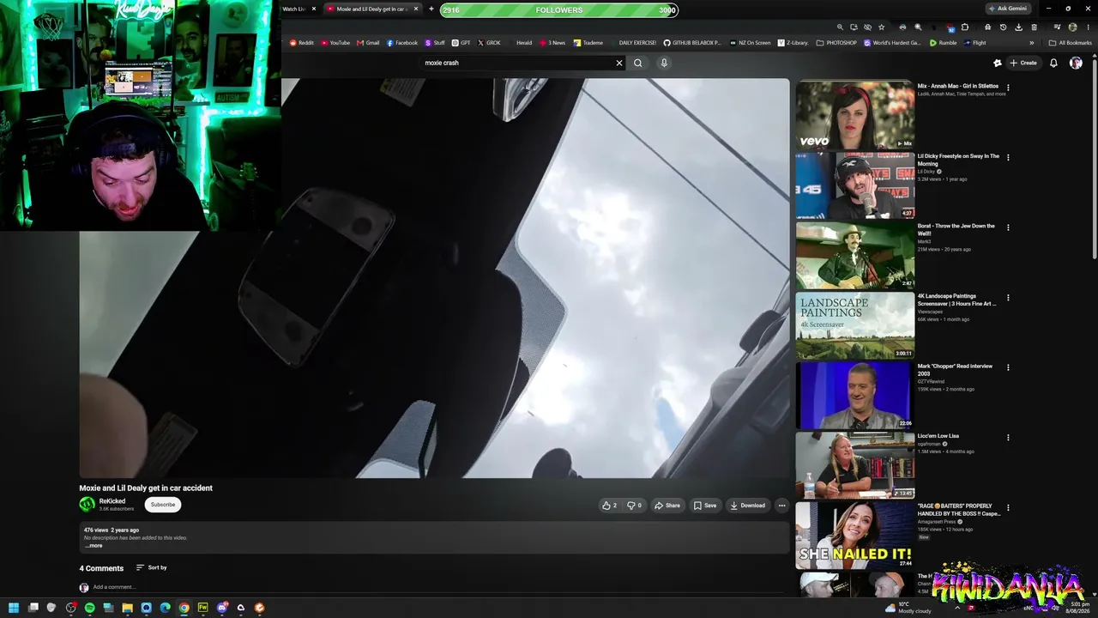
Task: Open Adobe Fireworks from the taskbar
Action: pyautogui.click(x=202, y=608)
